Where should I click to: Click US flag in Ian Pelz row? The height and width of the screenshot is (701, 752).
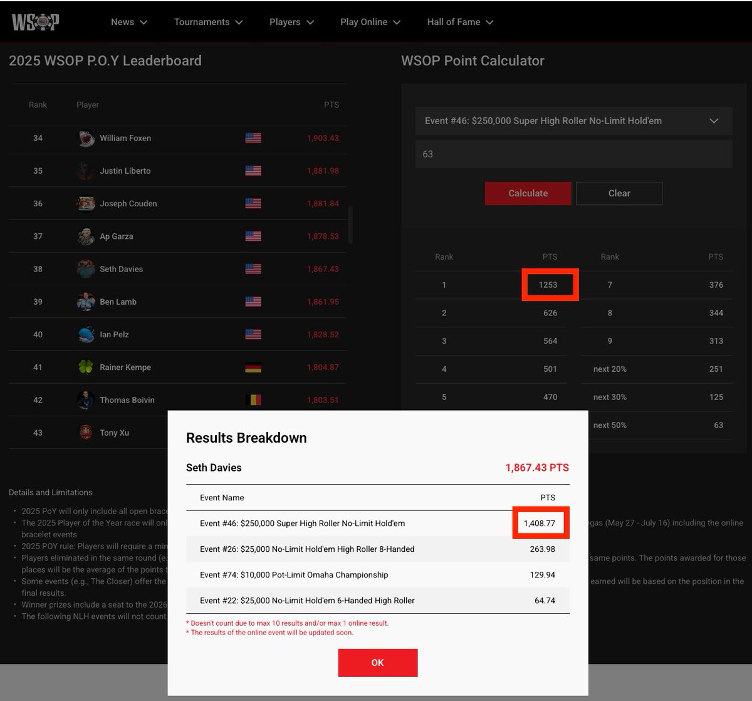tap(253, 334)
